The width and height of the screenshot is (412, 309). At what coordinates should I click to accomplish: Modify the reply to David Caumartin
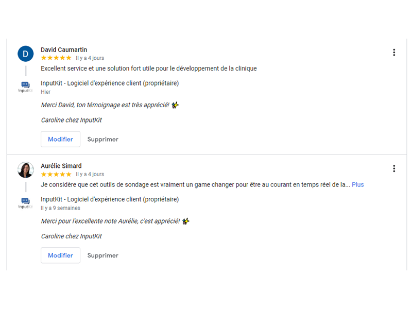tap(60, 139)
